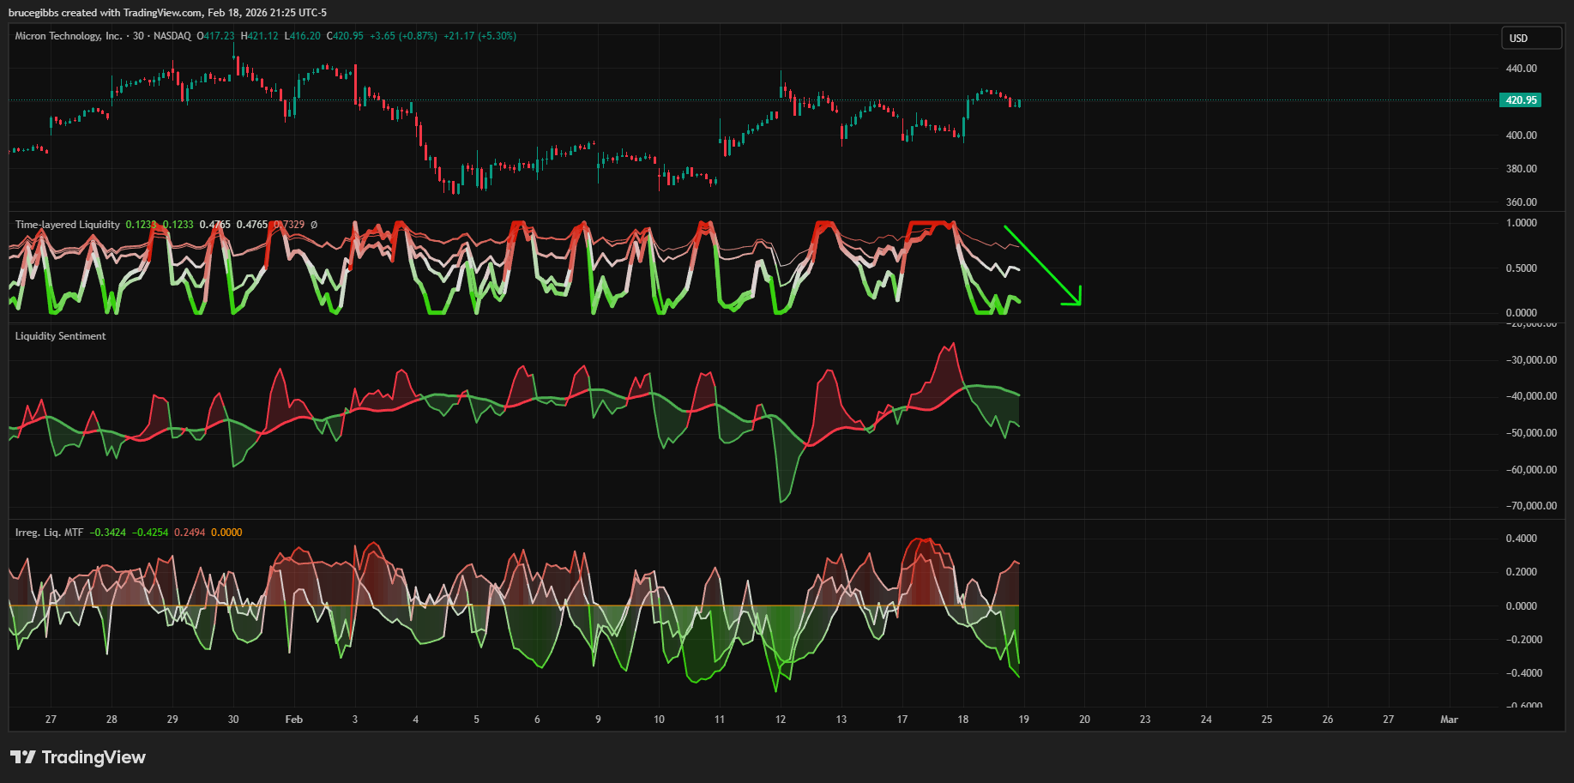
Task: Select the Irreg. Liq. MTF indicator title
Action: click(x=49, y=533)
